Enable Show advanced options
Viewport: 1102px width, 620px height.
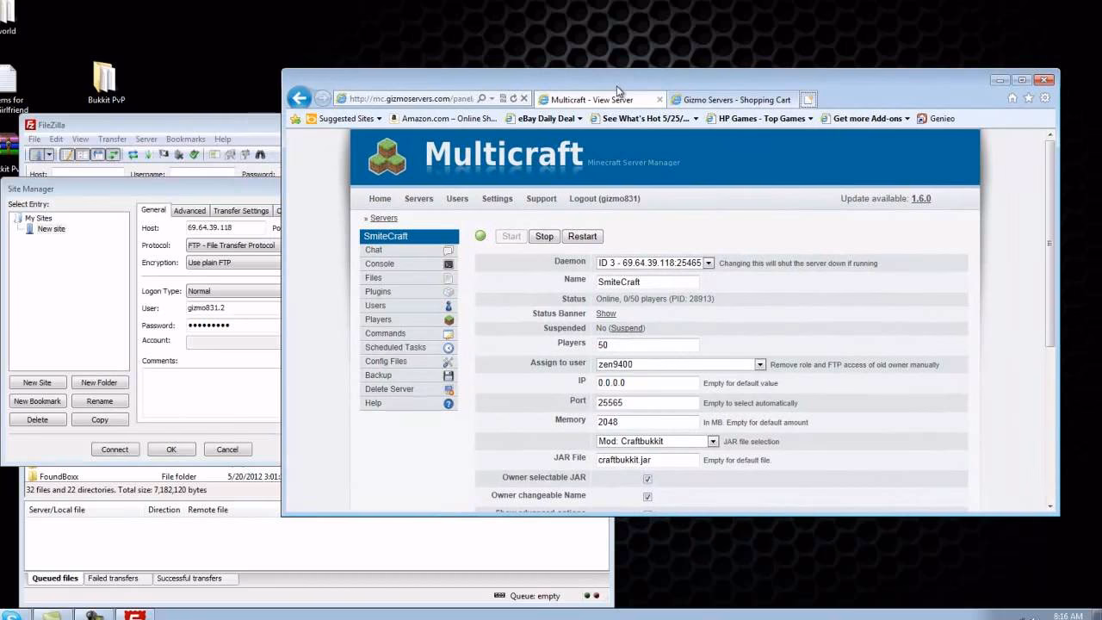(647, 511)
